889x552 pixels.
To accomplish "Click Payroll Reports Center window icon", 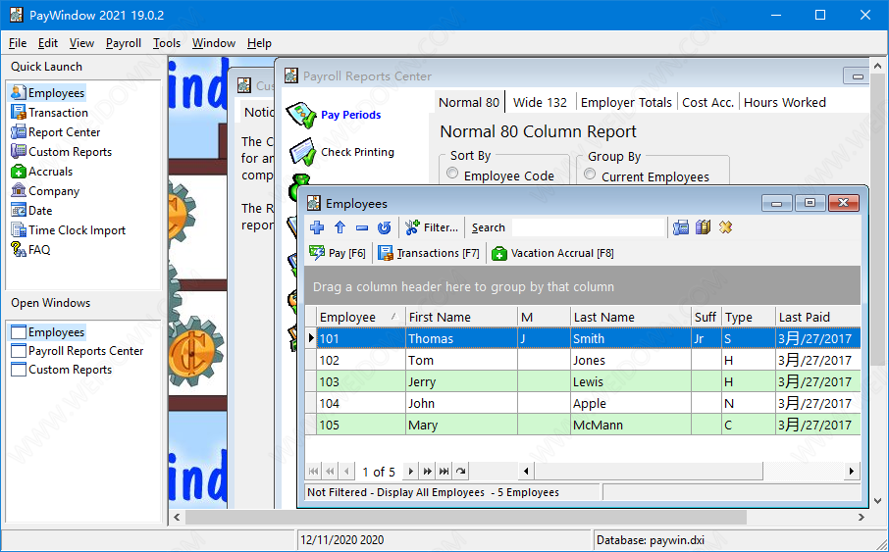I will [x=290, y=75].
